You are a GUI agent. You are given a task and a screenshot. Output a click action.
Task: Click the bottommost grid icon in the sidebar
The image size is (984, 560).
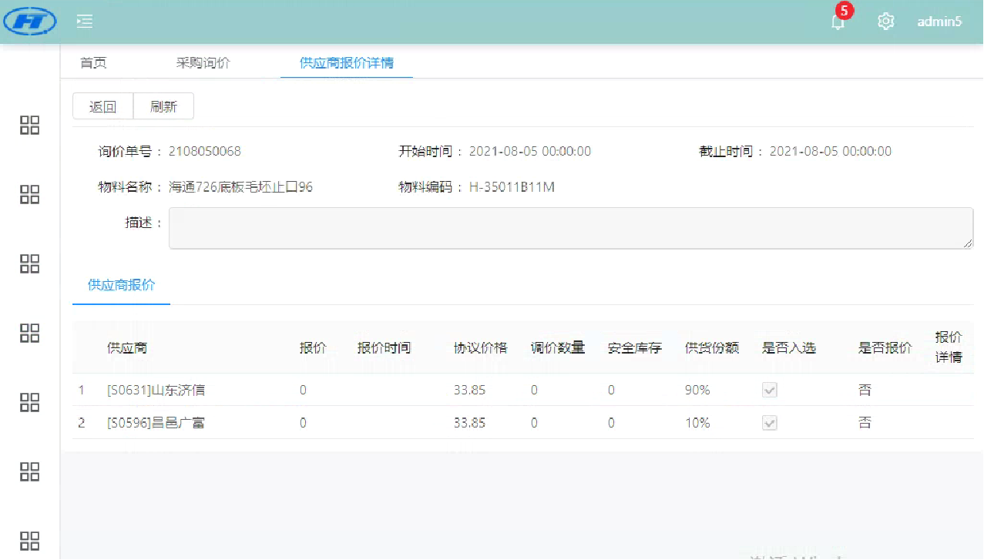[29, 540]
